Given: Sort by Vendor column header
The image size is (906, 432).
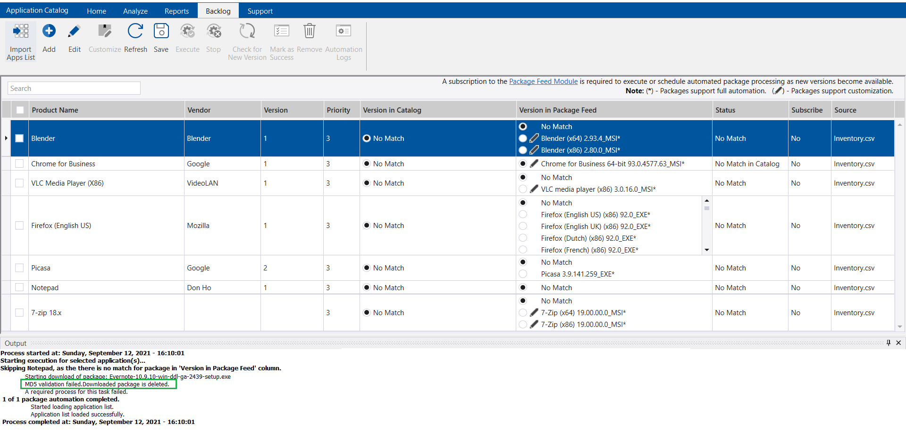Looking at the screenshot, I should (x=222, y=110).
